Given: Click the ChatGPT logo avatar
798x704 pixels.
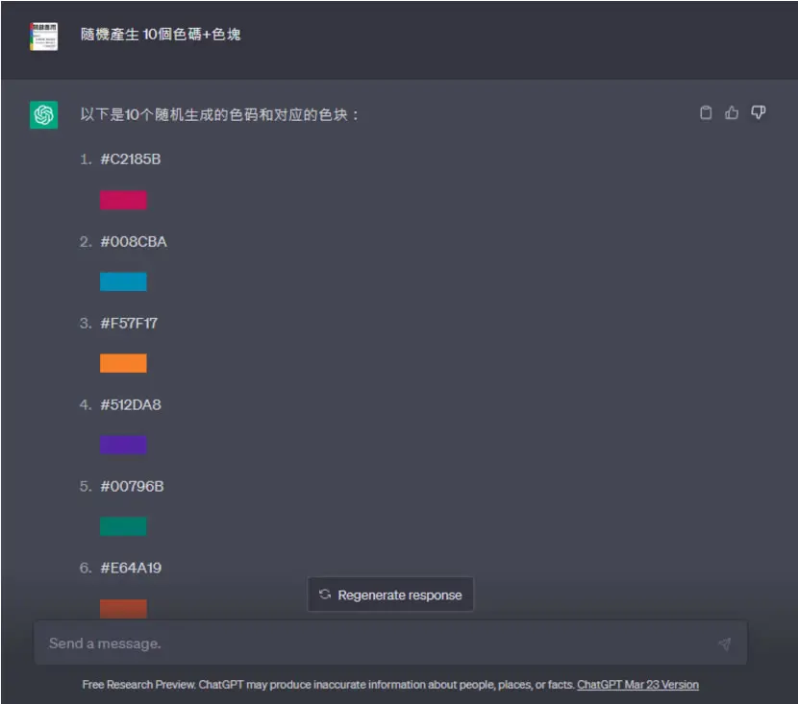Looking at the screenshot, I should 44,115.
